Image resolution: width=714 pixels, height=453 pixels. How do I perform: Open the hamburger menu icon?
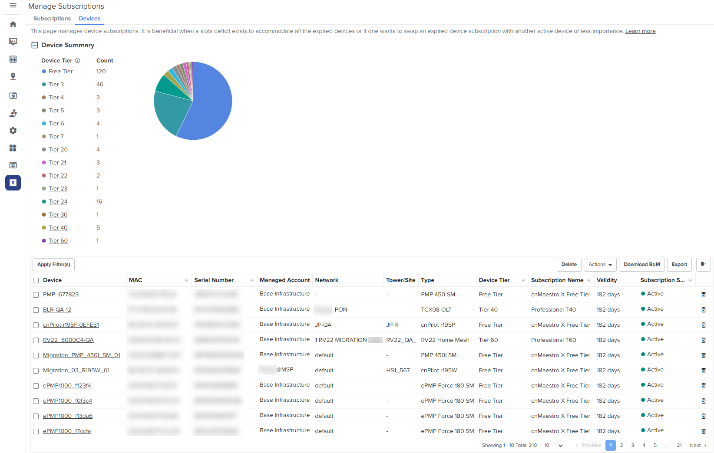pos(13,6)
